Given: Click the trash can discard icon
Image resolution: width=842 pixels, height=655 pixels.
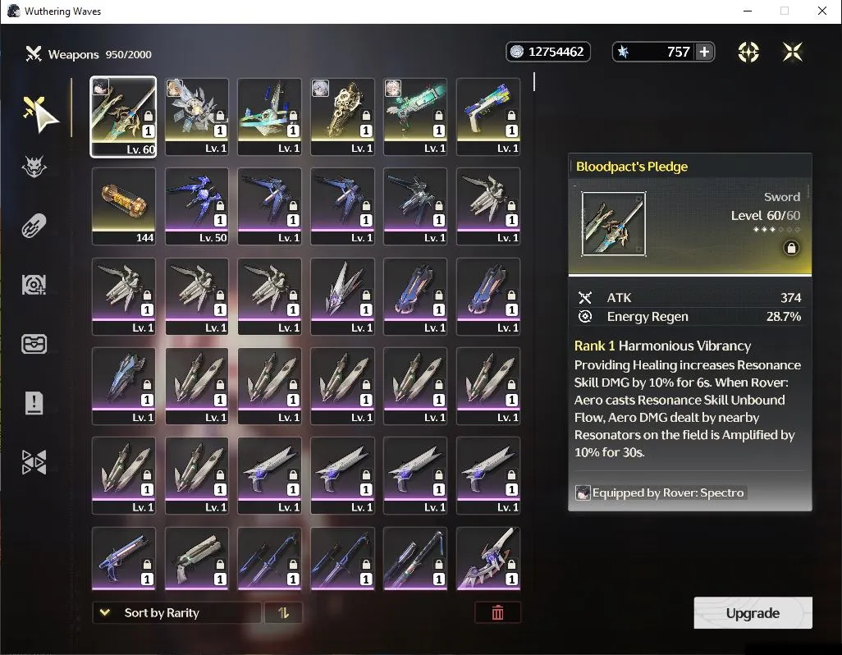Looking at the screenshot, I should tap(497, 612).
